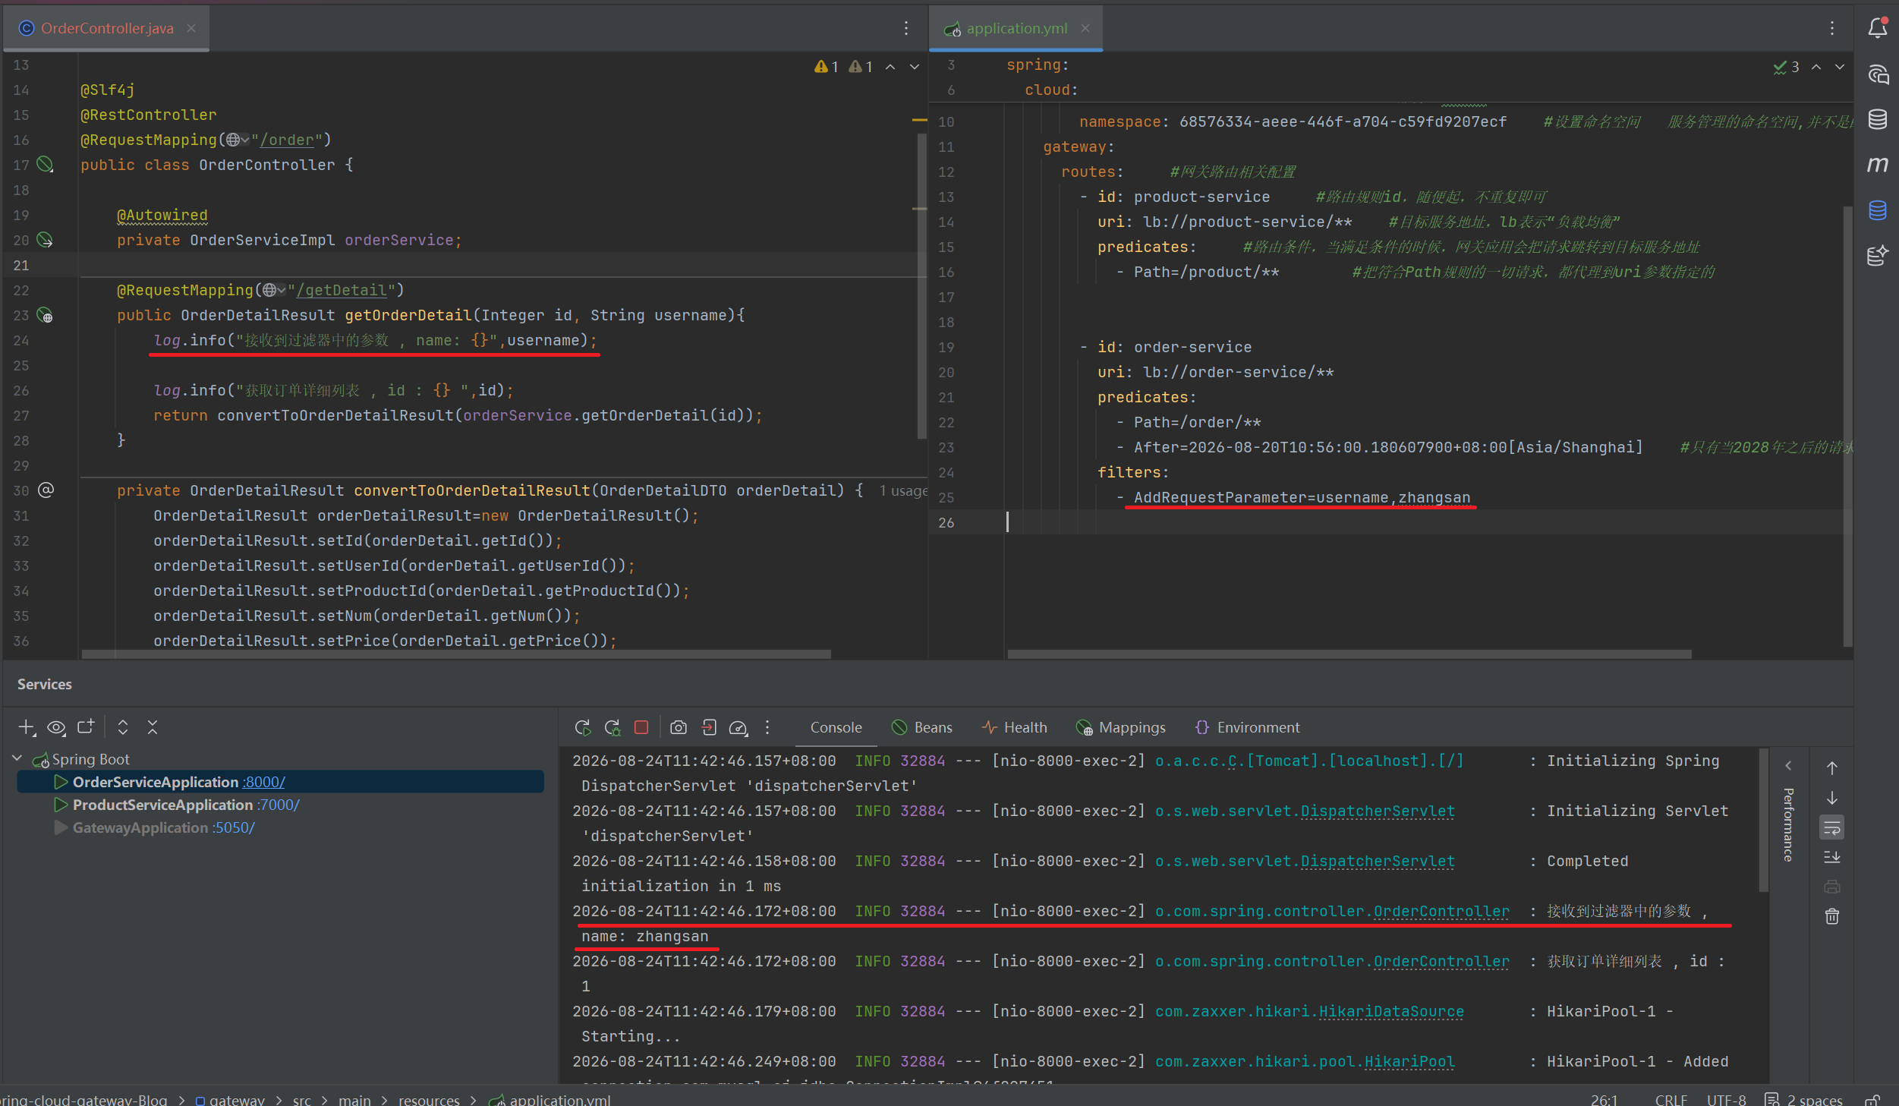Switch to the Health tab

[x=1014, y=727]
